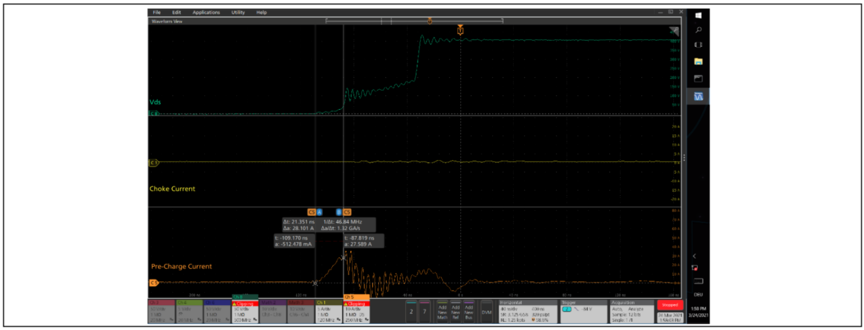Open Windows Start menu in taskbar
This screenshot has height=330, width=864.
(698, 15)
